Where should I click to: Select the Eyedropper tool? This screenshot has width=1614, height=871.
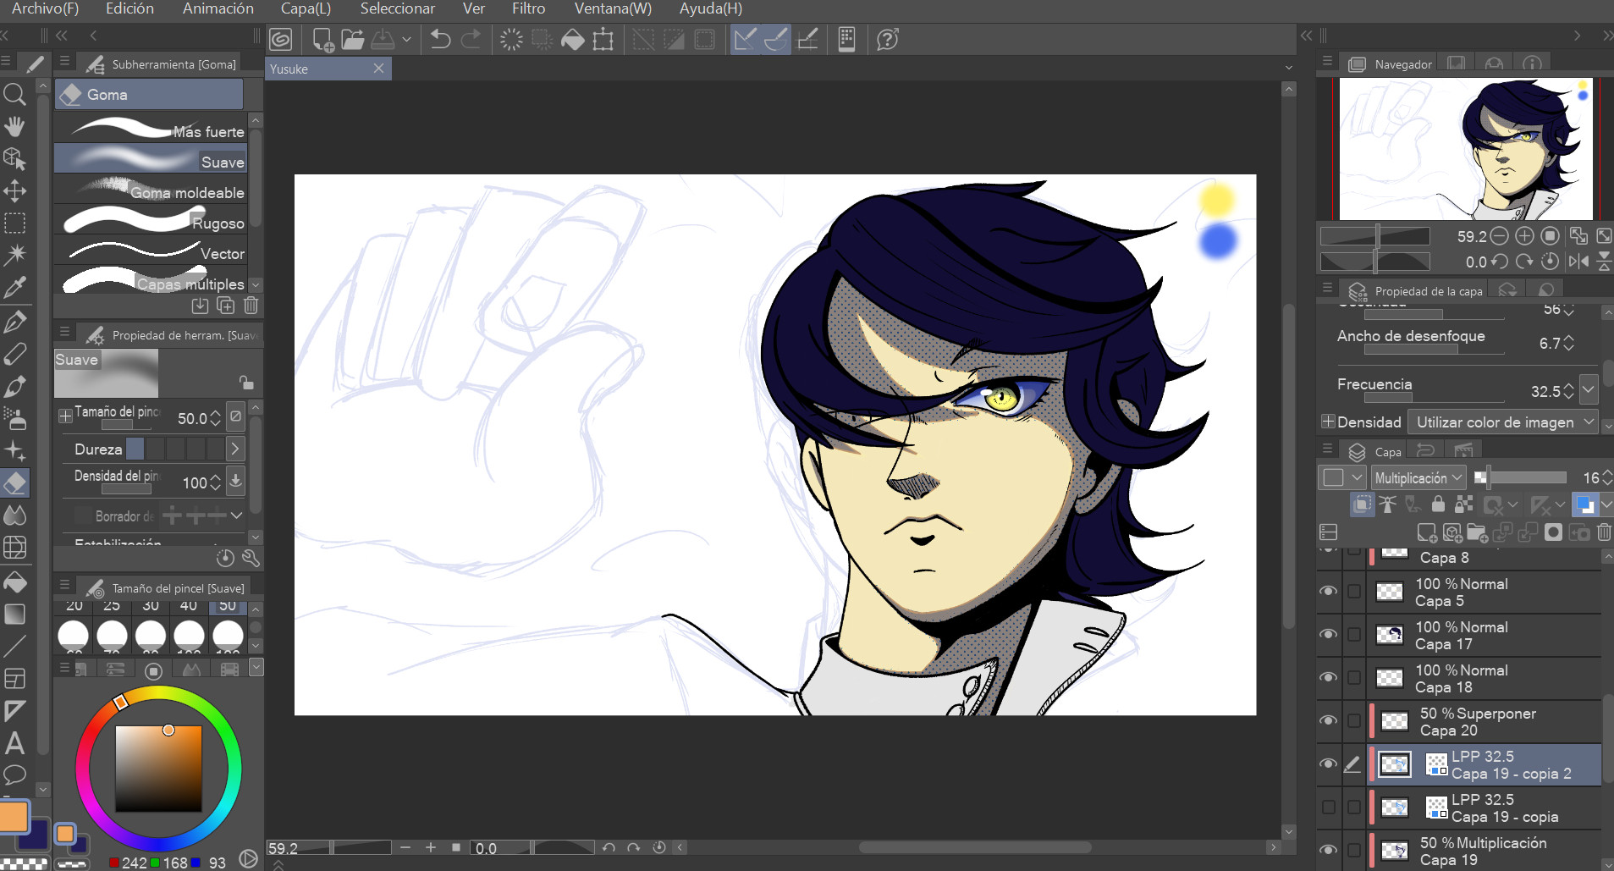[14, 288]
